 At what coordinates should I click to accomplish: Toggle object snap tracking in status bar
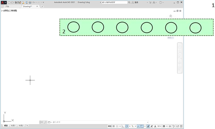tap(139, 126)
